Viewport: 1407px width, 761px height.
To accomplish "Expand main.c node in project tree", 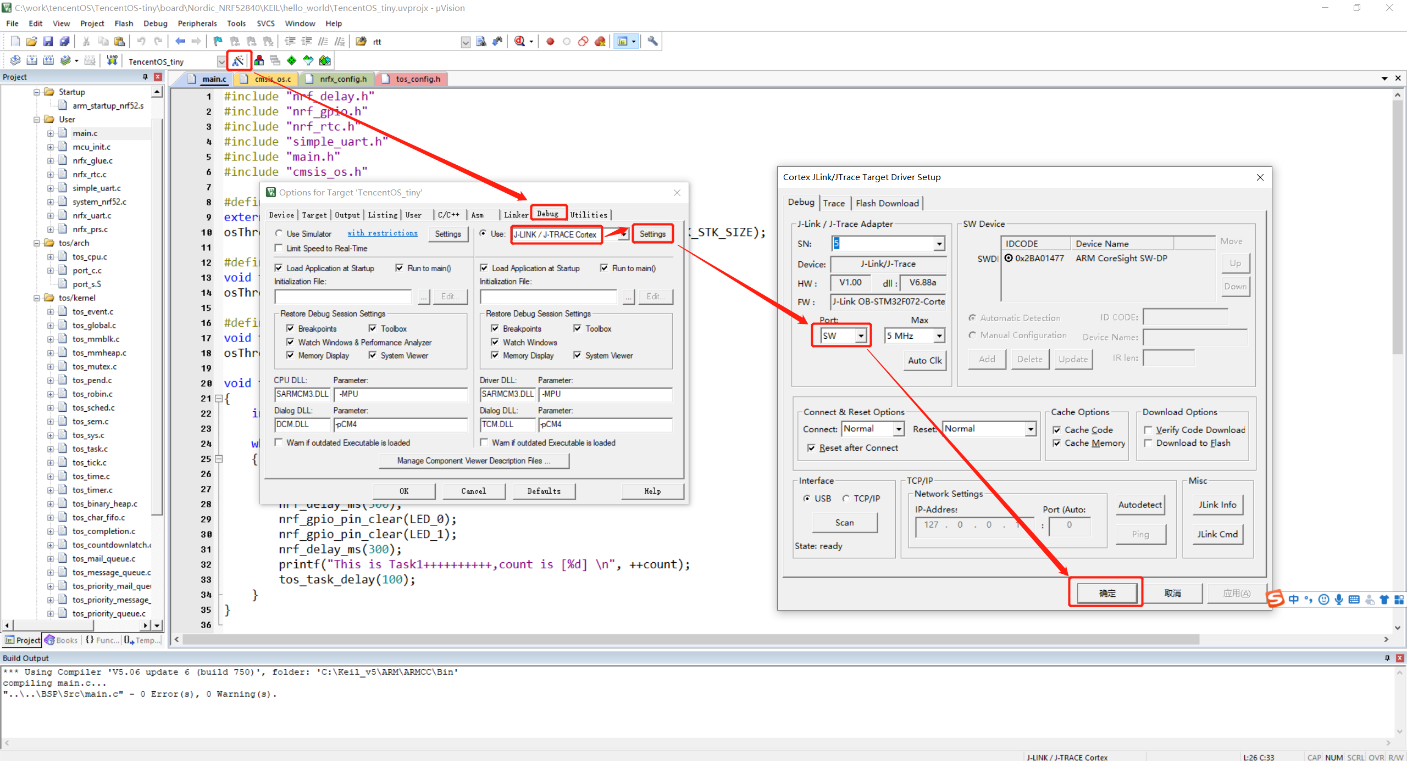I will 50,133.
